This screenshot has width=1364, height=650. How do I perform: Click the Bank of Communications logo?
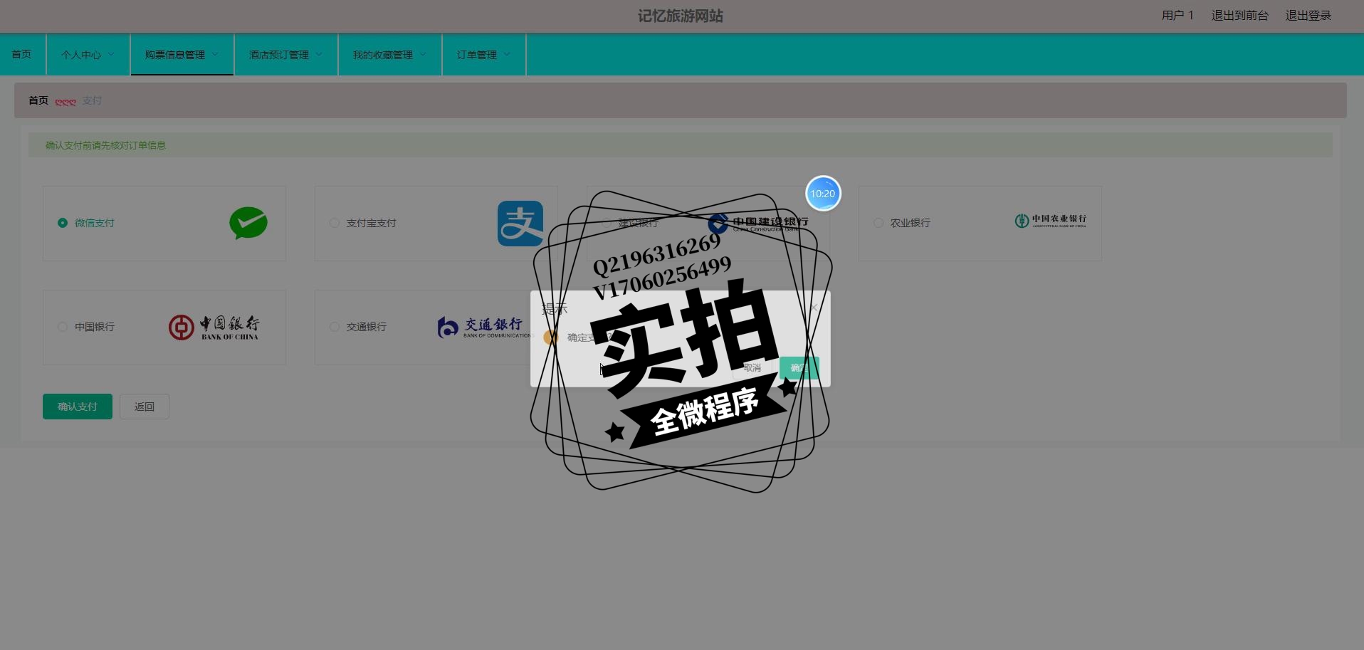[484, 327]
